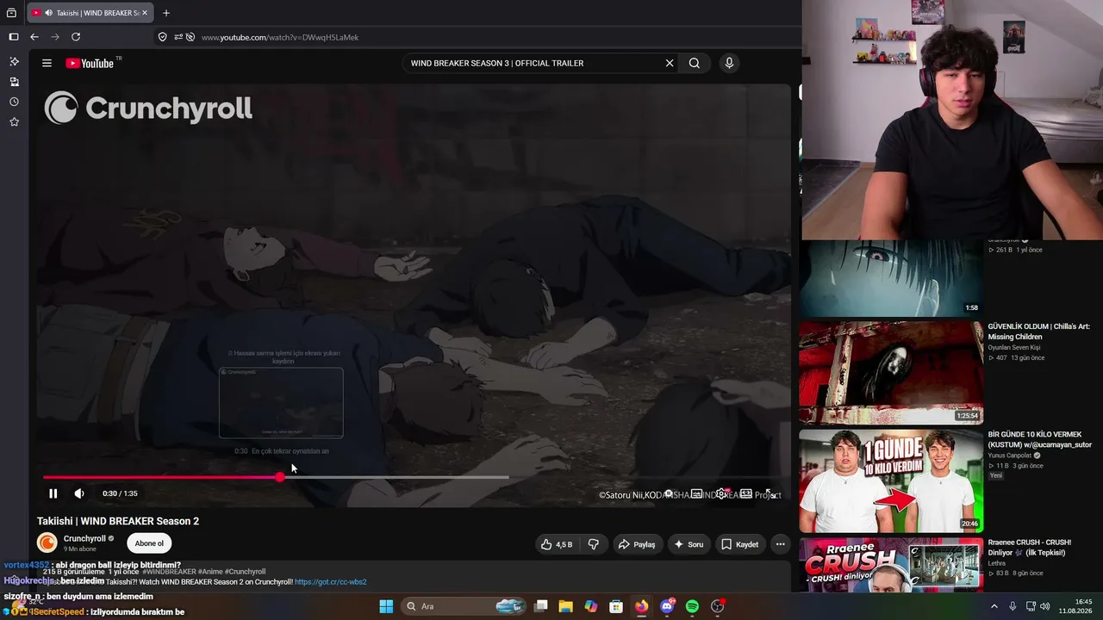1103x620 pixels.
Task: Open GÜVENLİK OLDUM video title link
Action: pyautogui.click(x=1039, y=332)
